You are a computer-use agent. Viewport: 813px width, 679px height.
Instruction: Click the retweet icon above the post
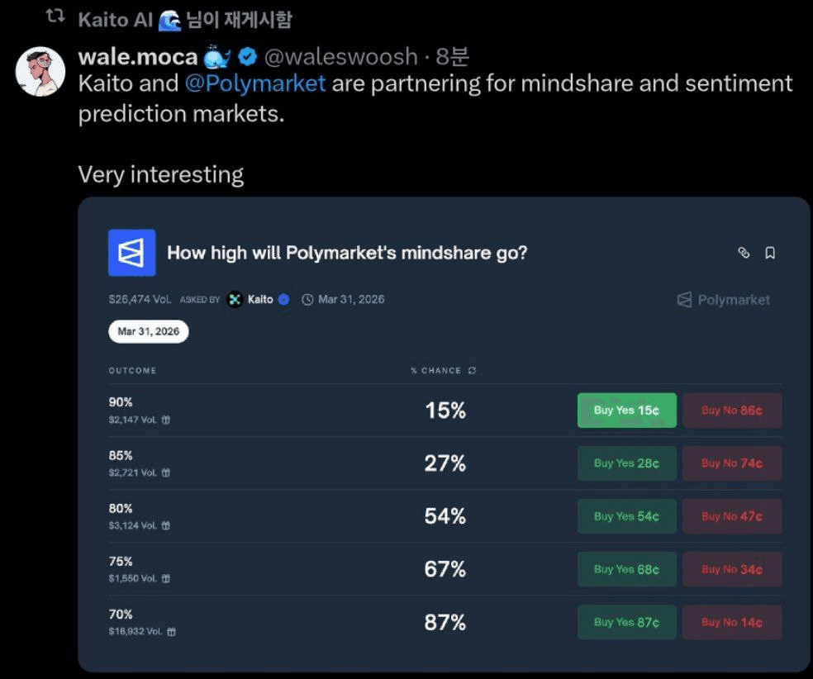tap(55, 17)
